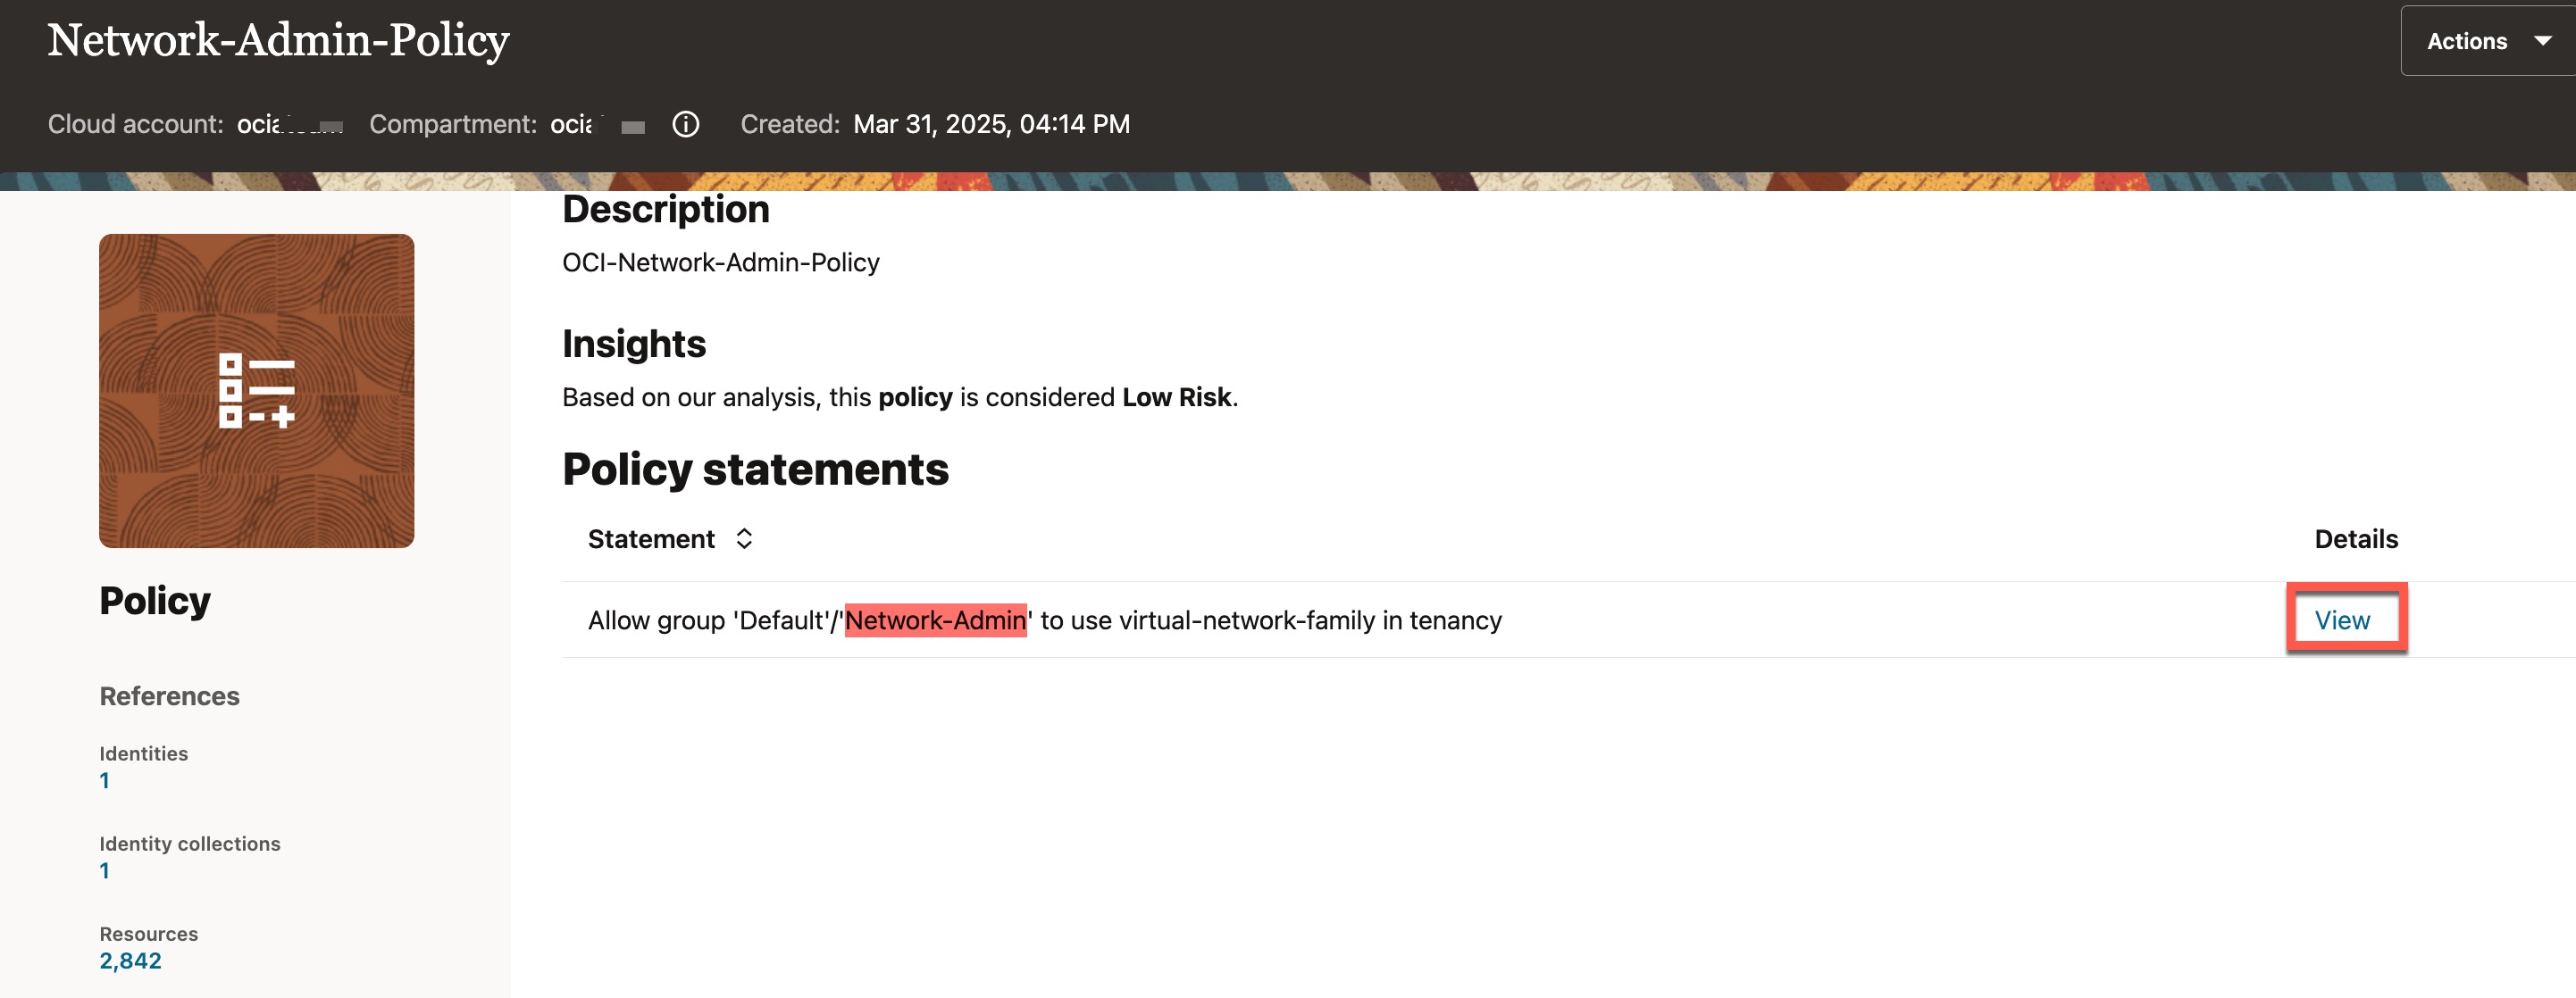Sort by the Statement column arrows
This screenshot has height=998, width=2576.
[744, 538]
